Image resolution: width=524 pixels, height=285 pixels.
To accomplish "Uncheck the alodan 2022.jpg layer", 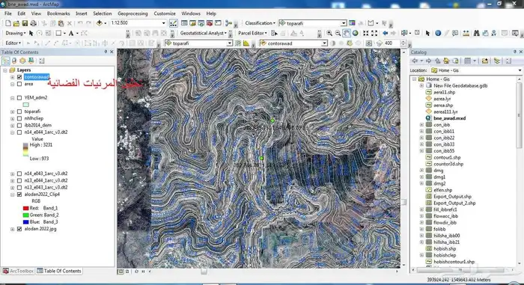I will click(19, 229).
